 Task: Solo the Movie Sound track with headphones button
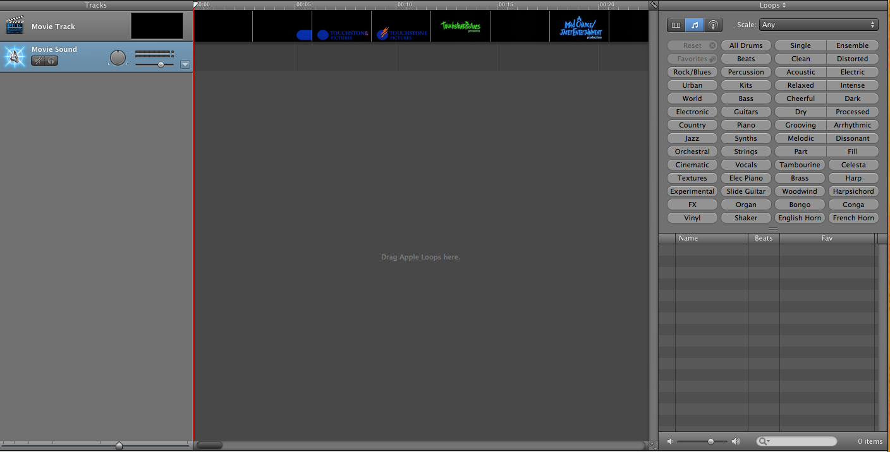(51, 61)
